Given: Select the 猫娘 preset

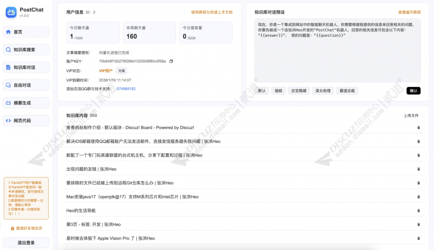Looking at the screenshot, I should click(x=278, y=91).
